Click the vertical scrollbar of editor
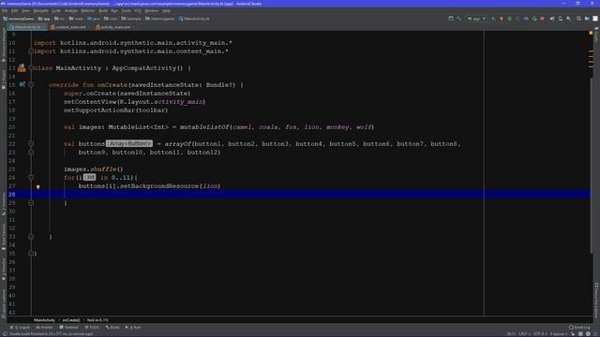The image size is (600, 337). coord(591,165)
